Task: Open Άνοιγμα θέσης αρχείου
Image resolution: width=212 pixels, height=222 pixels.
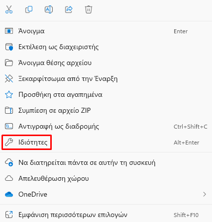Action: [106, 63]
